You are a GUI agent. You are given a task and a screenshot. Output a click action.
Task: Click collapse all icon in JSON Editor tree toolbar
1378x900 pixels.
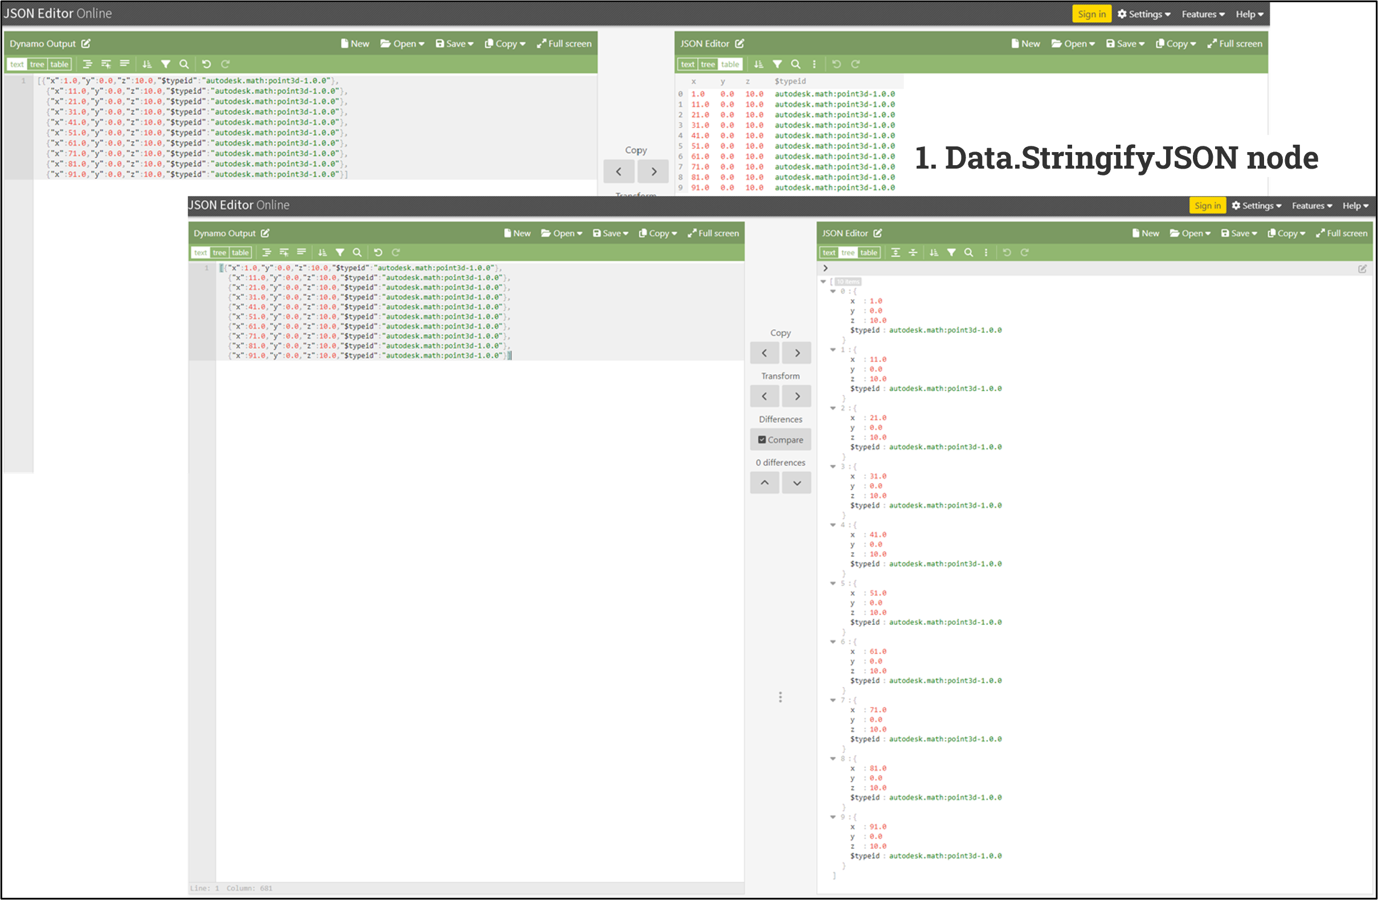coord(913,252)
